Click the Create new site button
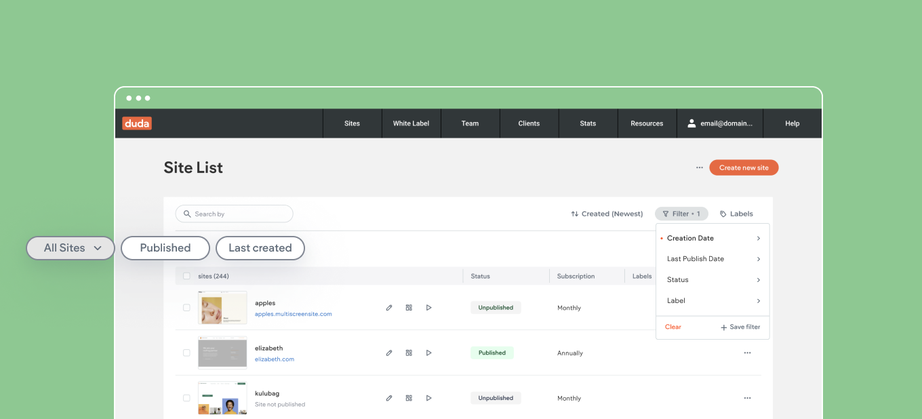This screenshot has height=419, width=922. click(744, 167)
